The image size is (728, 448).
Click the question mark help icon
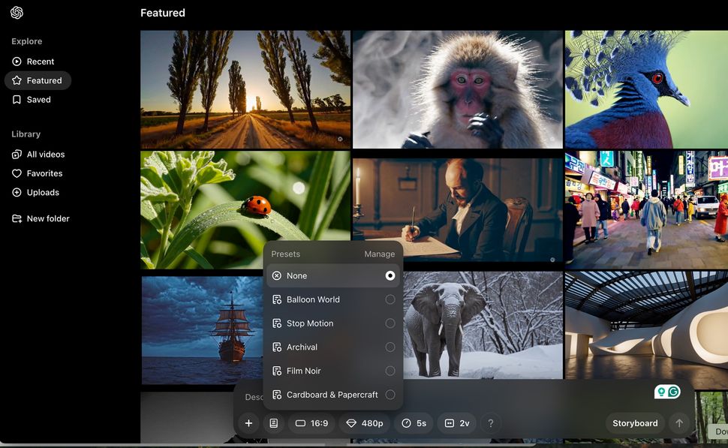pyautogui.click(x=490, y=423)
